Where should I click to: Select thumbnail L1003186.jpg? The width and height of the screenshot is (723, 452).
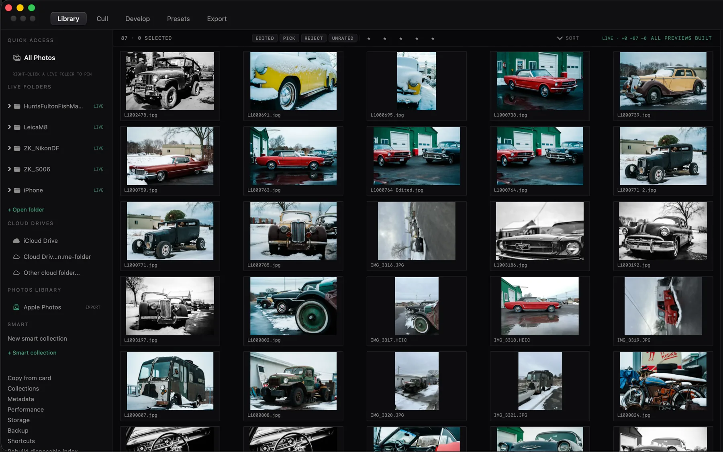pyautogui.click(x=540, y=231)
